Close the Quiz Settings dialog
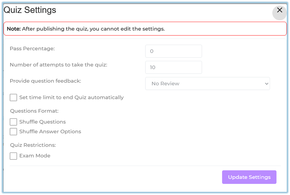This screenshot has width=290, height=195. (280, 10)
